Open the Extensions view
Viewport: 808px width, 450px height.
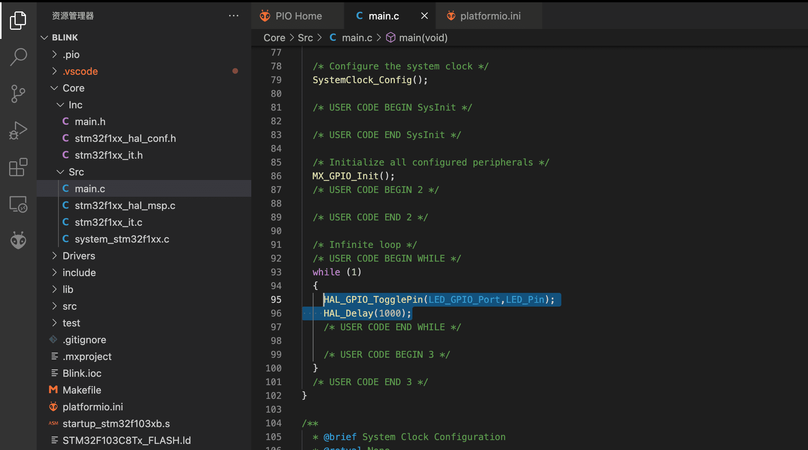point(18,167)
